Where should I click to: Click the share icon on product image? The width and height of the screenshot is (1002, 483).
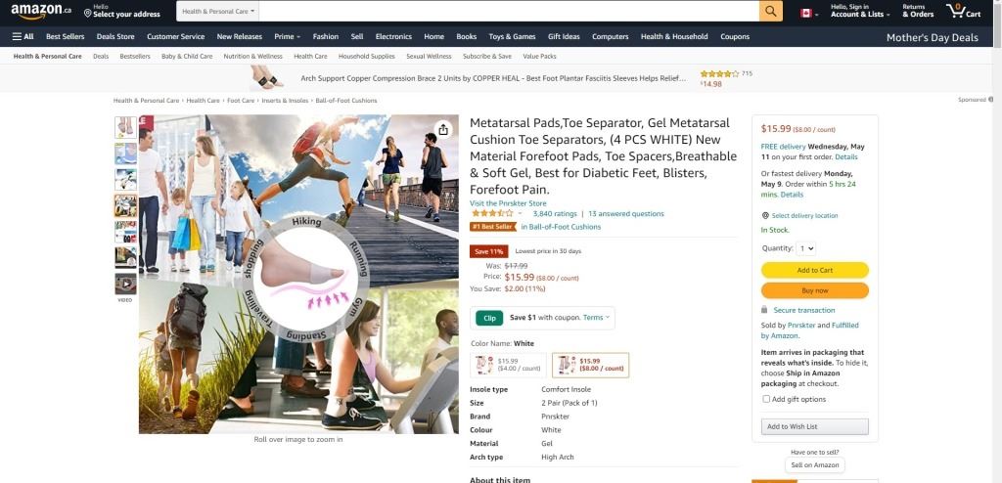[x=443, y=130]
